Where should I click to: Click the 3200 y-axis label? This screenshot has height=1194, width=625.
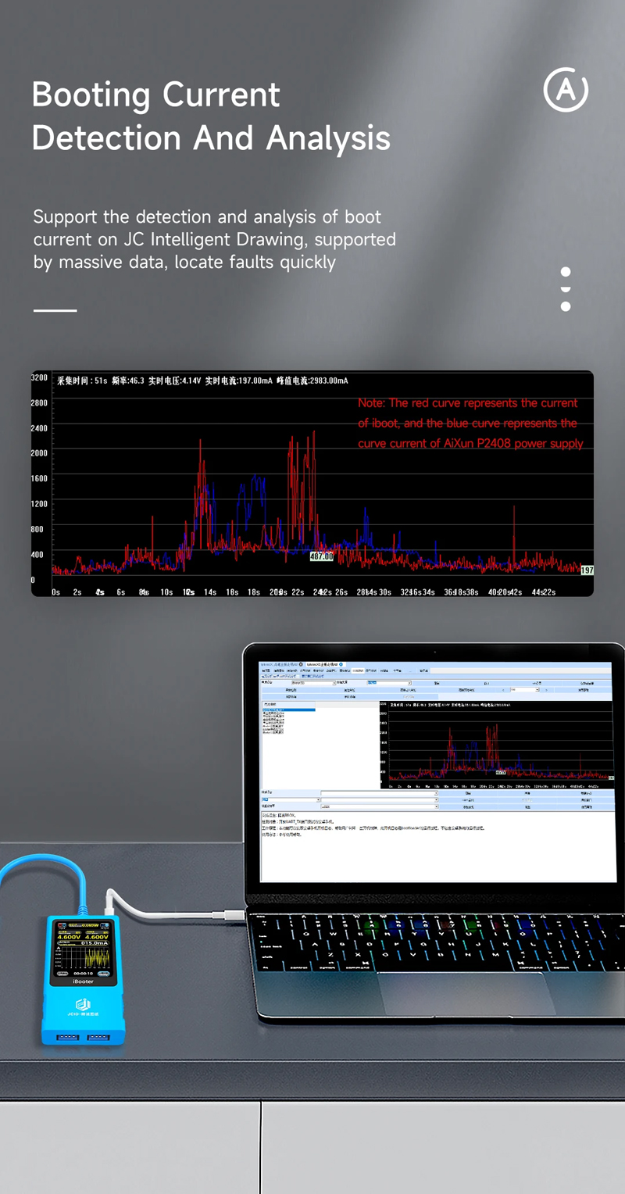click(39, 377)
